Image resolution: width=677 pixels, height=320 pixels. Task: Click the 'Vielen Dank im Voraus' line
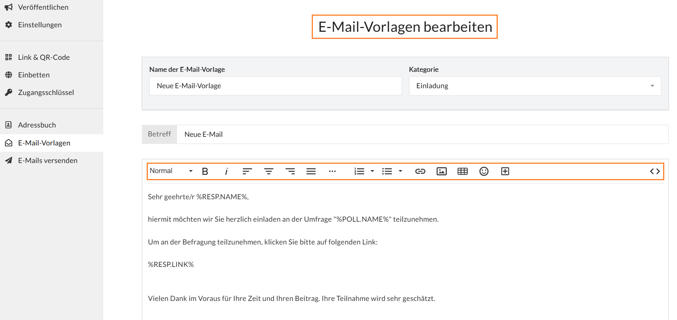point(292,298)
